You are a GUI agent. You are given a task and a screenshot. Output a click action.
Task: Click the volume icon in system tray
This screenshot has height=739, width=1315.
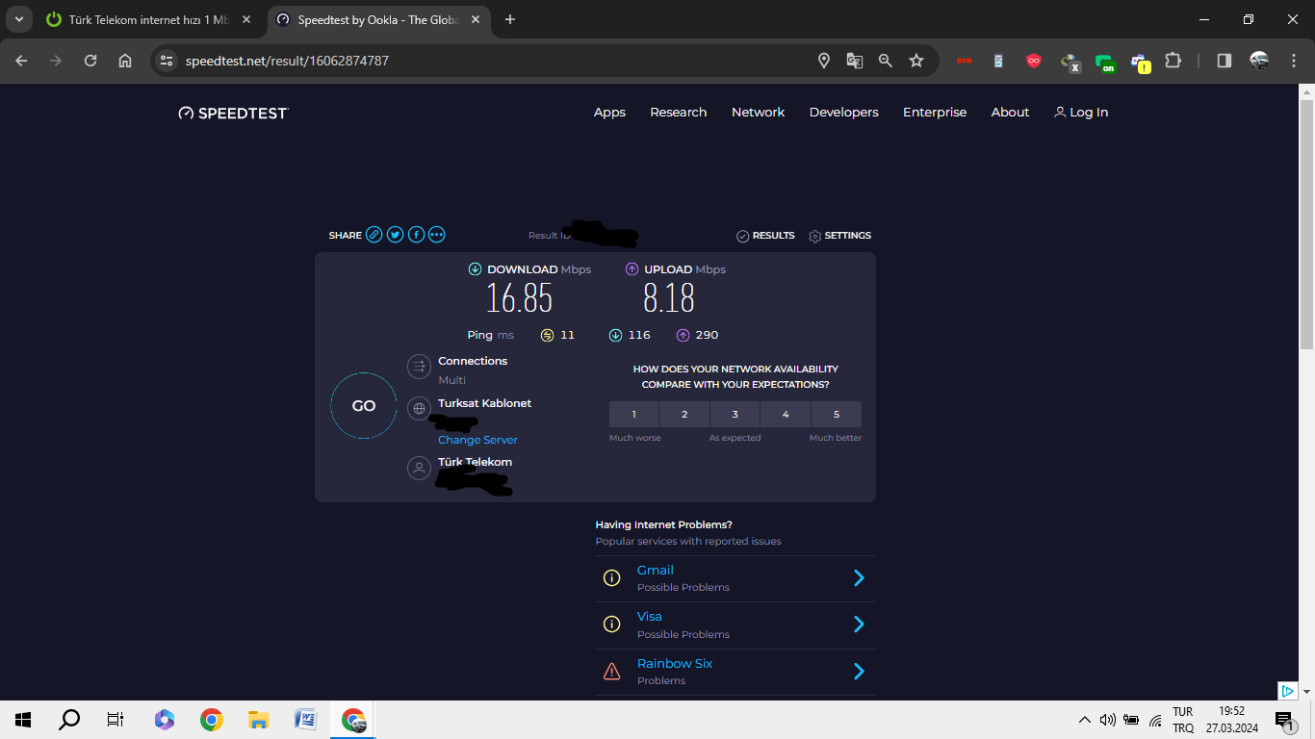[x=1107, y=720]
